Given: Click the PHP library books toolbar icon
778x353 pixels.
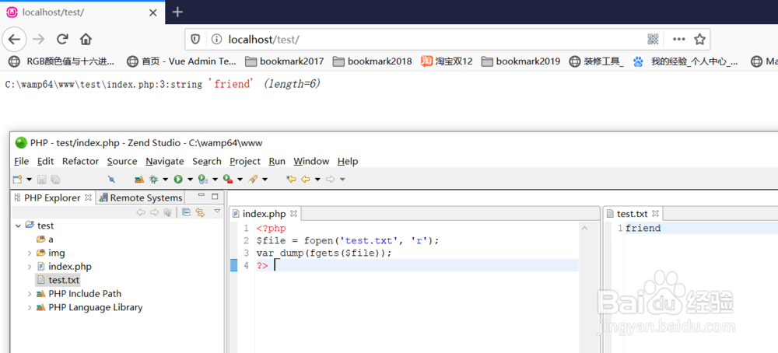Looking at the screenshot, I should pyautogui.click(x=139, y=179).
